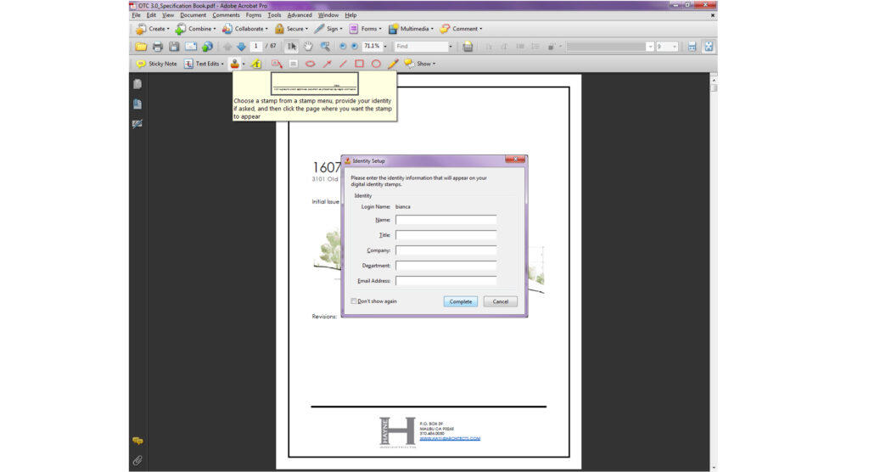The height and width of the screenshot is (472, 869).
Task: Click Cancel in Identity Setup
Action: pyautogui.click(x=500, y=301)
